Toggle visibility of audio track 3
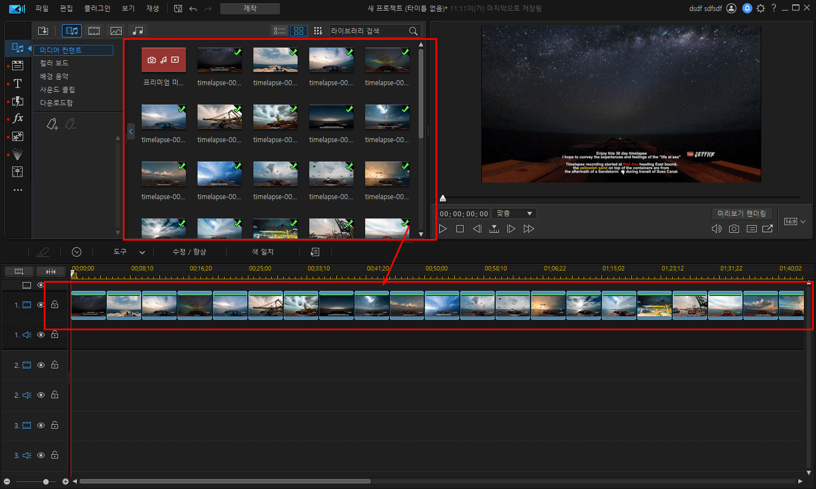Viewport: 816px width, 489px height. 41,455
